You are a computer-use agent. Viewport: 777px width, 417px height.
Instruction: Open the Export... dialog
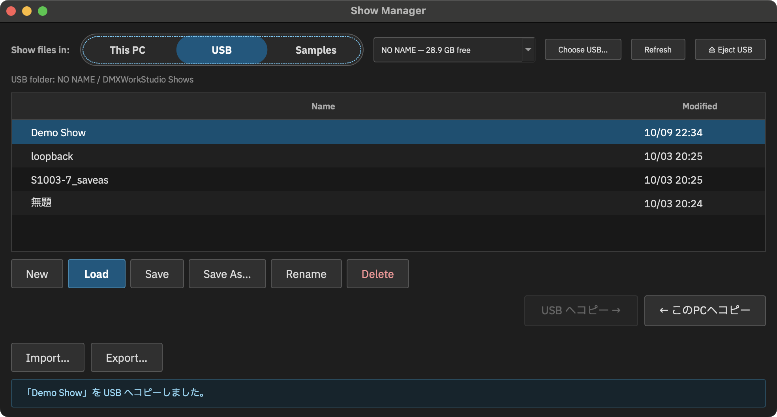[x=127, y=357]
